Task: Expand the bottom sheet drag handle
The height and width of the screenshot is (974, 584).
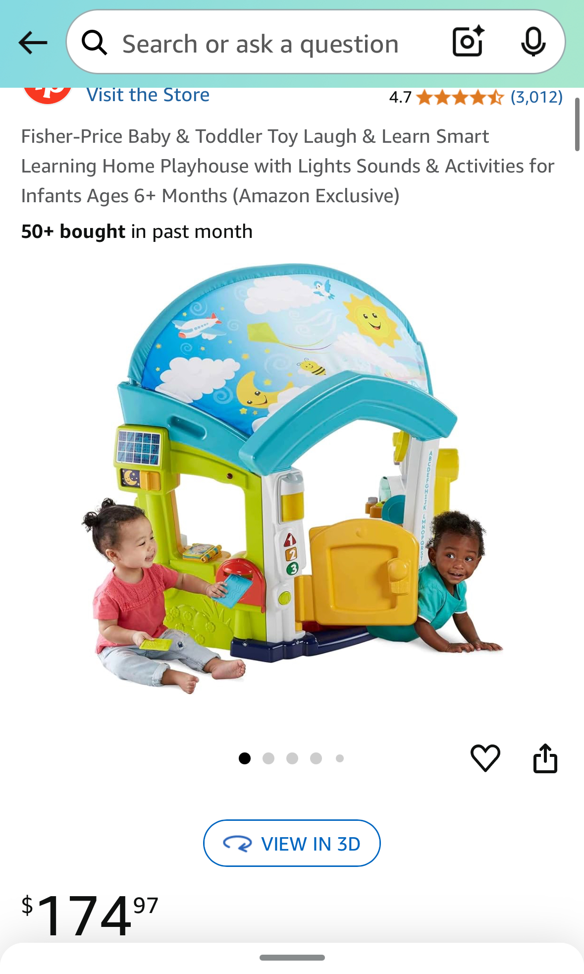Action: (292, 958)
